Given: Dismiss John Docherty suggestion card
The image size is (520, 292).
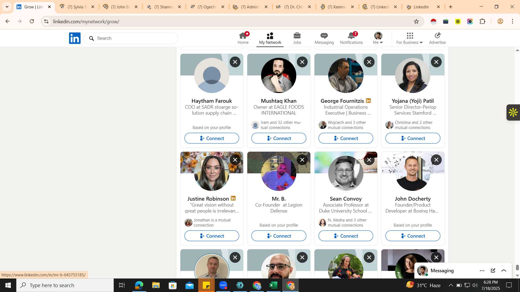Looking at the screenshot, I should pyautogui.click(x=436, y=160).
